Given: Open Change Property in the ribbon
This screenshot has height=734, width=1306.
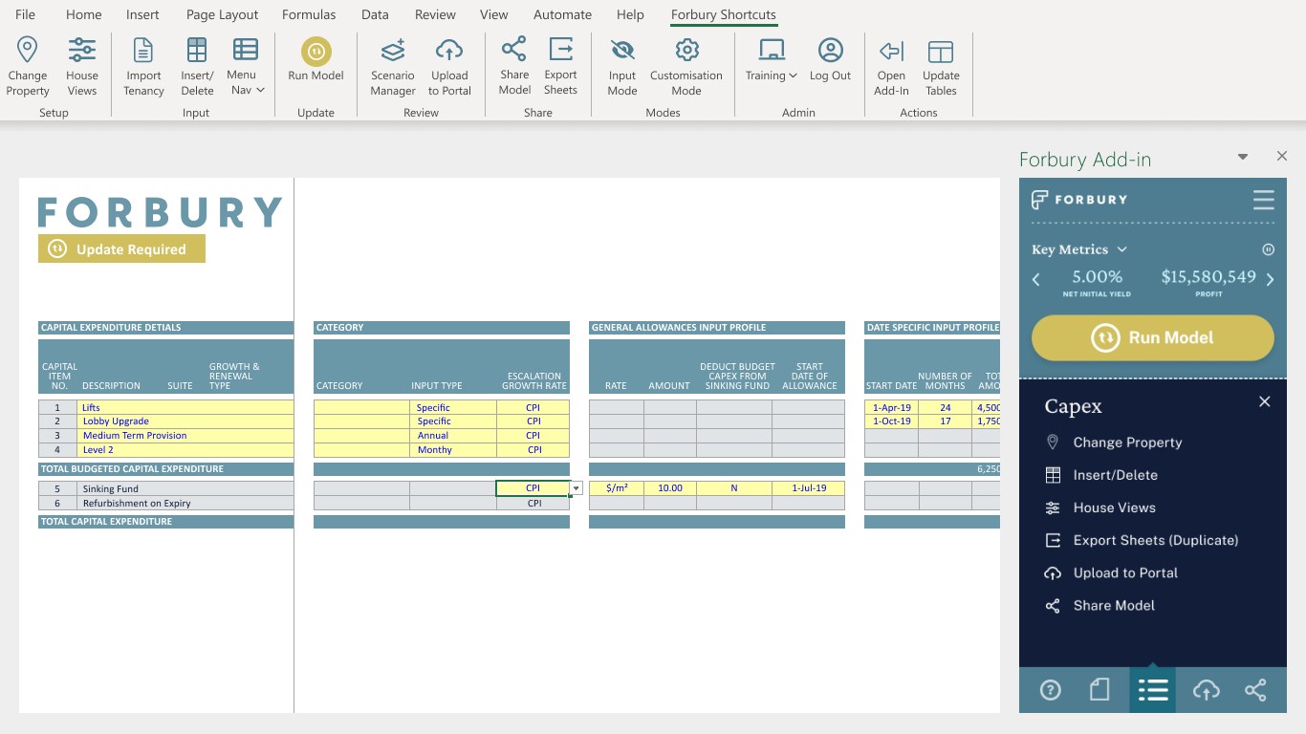Looking at the screenshot, I should point(28,66).
